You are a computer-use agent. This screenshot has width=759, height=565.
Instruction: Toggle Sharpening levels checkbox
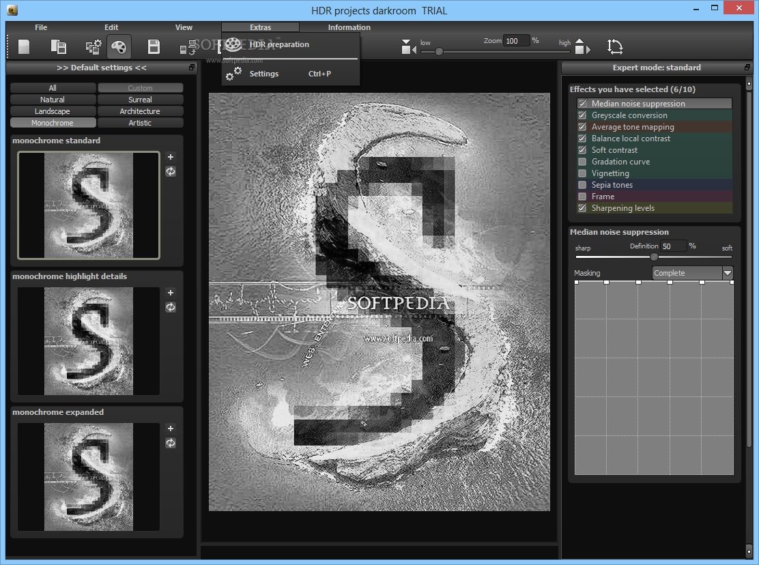[582, 208]
